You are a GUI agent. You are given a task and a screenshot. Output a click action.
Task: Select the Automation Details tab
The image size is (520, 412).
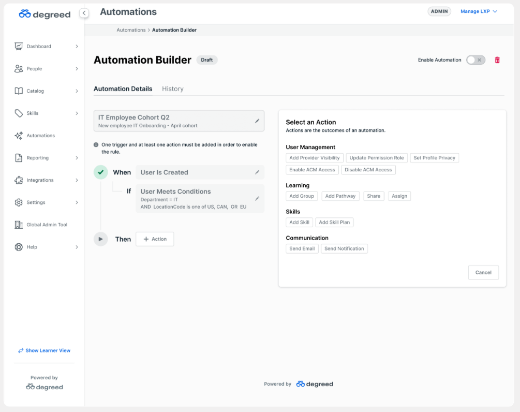(123, 89)
